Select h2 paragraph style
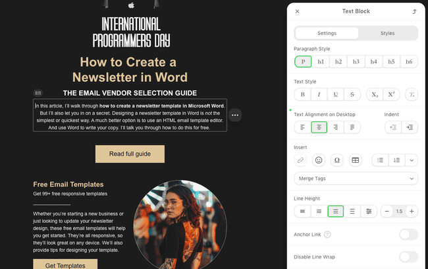Viewport: 428px width, 269px height. point(338,61)
